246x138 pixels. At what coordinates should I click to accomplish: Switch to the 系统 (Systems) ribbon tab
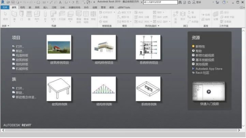37,7
